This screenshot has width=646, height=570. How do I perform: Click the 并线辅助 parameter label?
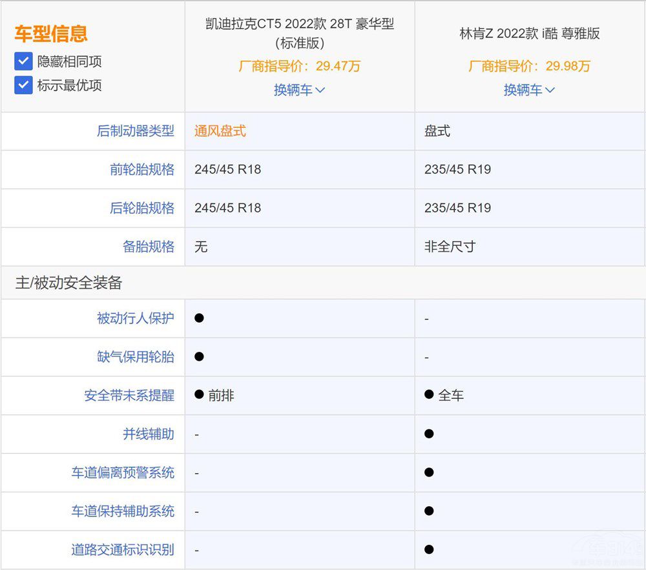(x=149, y=434)
